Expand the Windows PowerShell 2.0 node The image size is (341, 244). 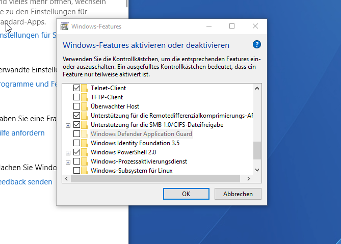(68, 153)
